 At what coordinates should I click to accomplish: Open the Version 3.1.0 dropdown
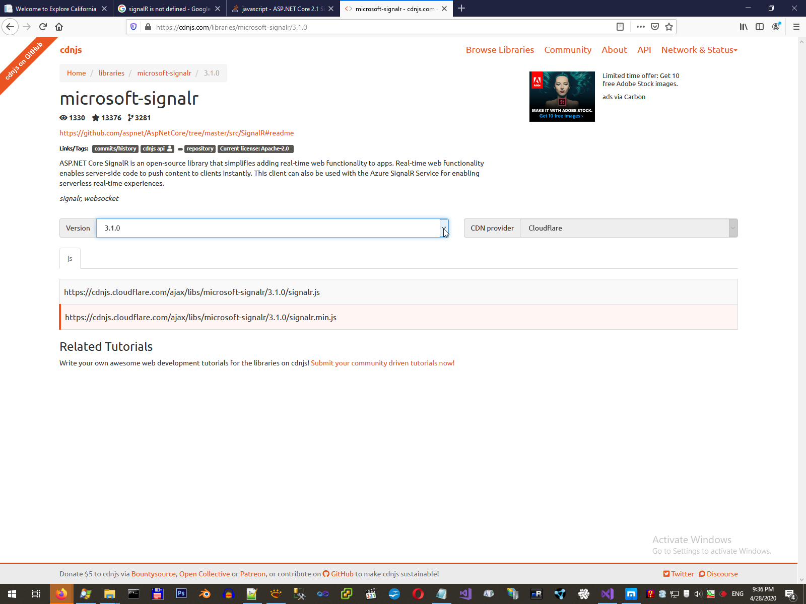(272, 228)
